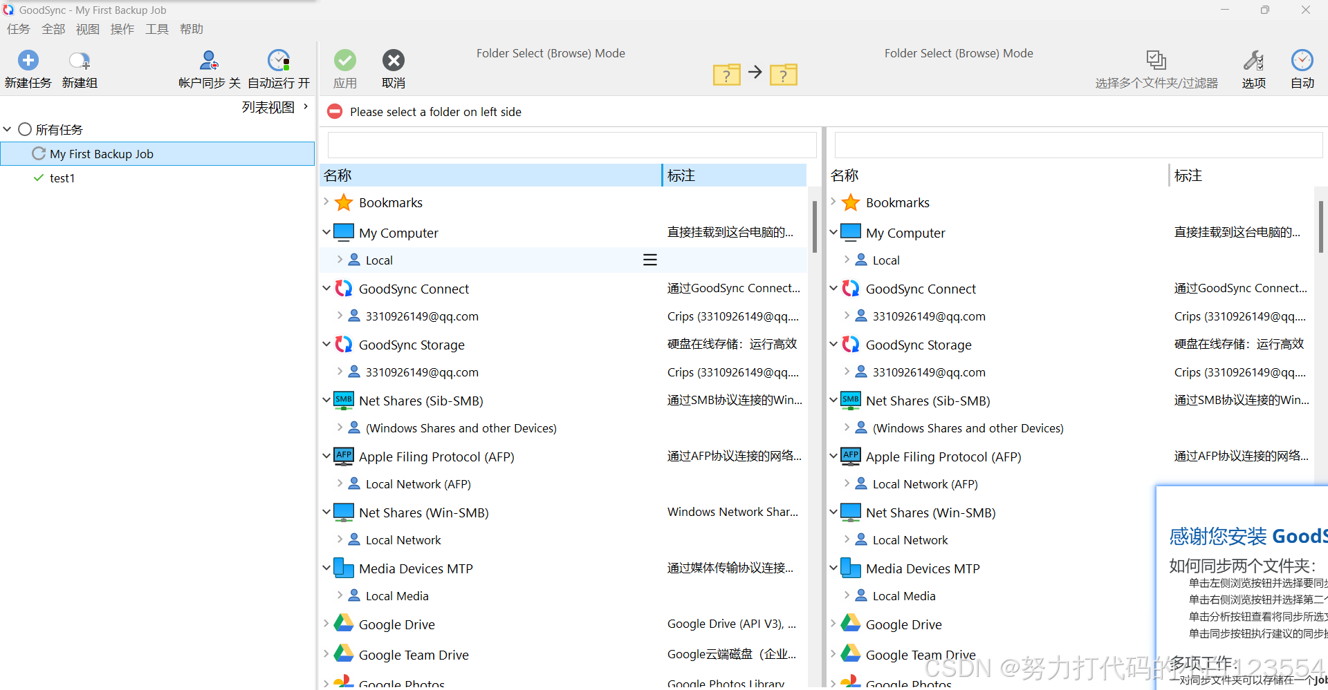Click the Google Drive icon in the left panel

[x=344, y=623]
